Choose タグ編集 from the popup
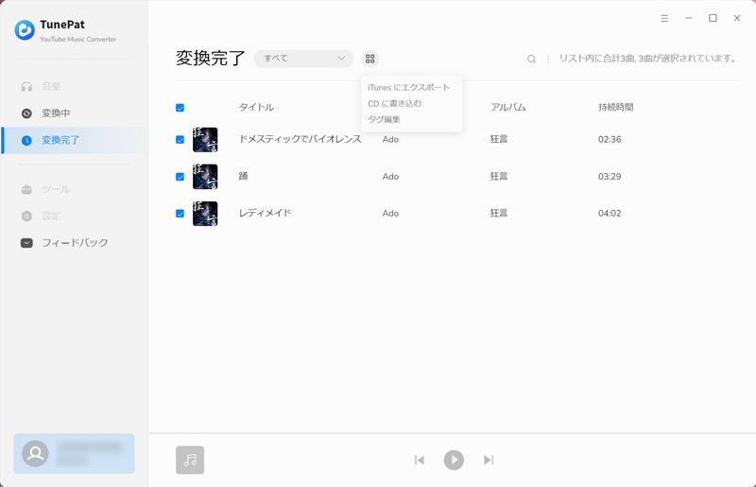 tap(384, 119)
